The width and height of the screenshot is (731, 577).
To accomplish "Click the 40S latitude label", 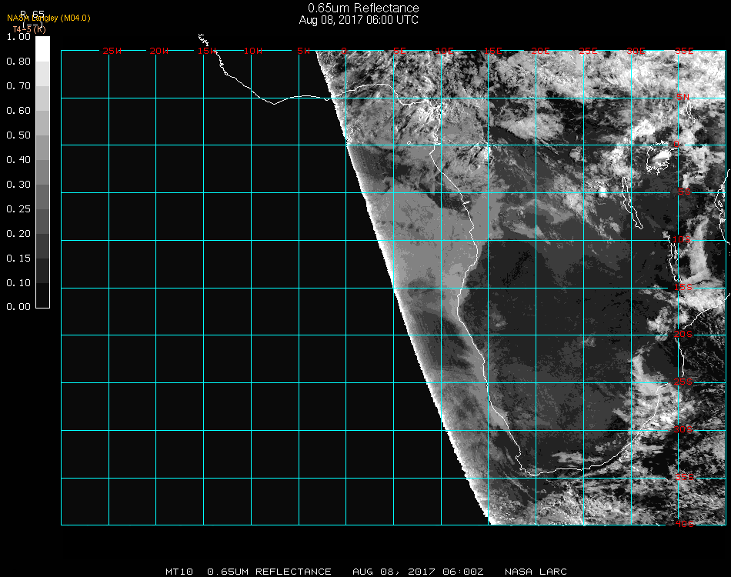I will tap(683, 524).
